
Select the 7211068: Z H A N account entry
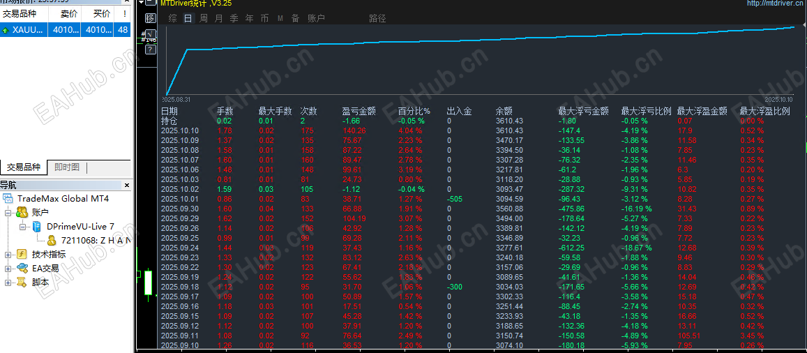click(x=96, y=240)
